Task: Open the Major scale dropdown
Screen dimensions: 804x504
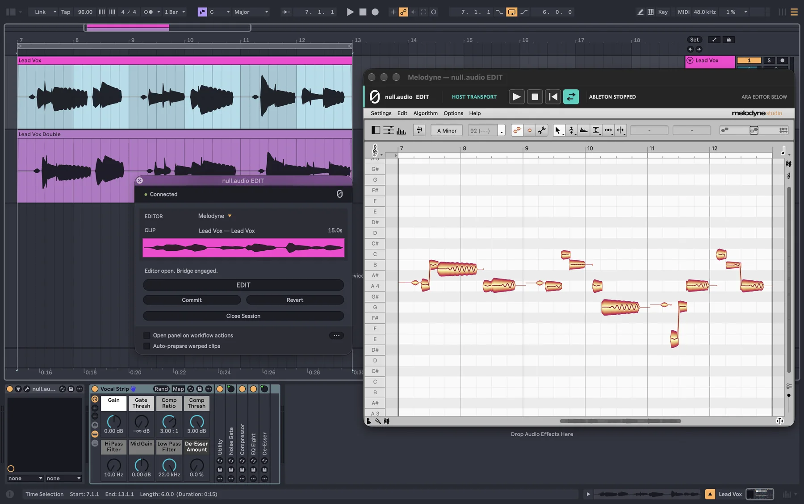Action: [251, 12]
